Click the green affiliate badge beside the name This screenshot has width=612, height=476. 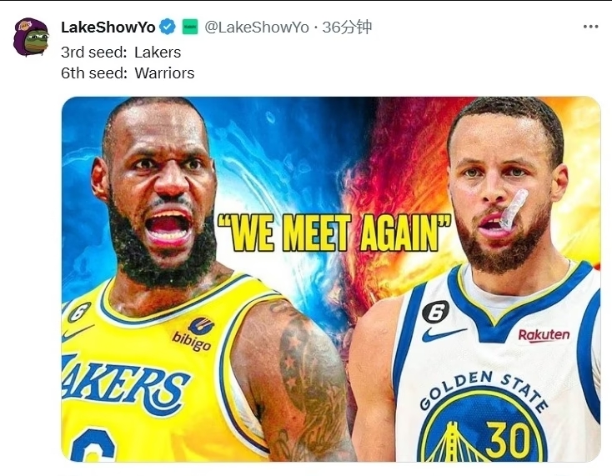190,27
